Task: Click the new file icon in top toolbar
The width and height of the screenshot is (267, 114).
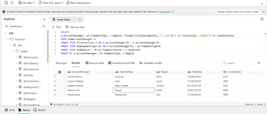Action: pyautogui.click(x=6, y=3)
